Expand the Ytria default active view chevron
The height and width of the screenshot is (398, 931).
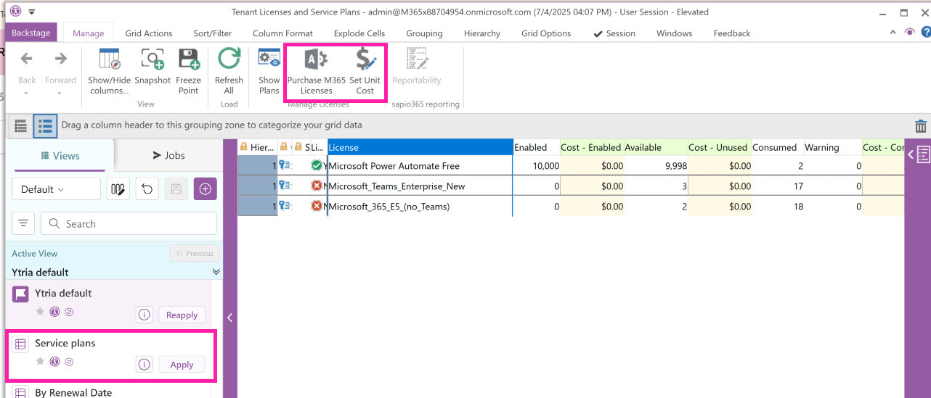216,272
